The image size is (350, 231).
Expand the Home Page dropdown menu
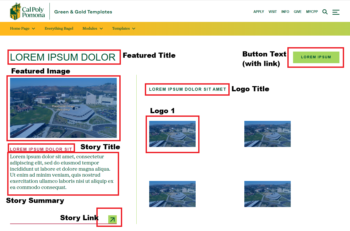click(22, 29)
